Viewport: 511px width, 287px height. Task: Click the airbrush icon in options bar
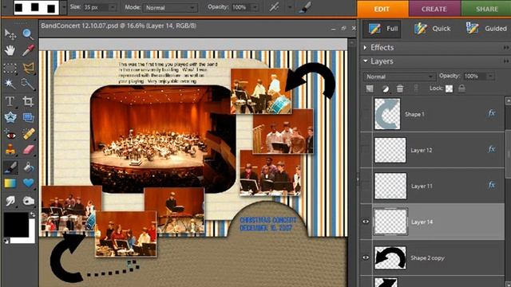[x=274, y=7]
